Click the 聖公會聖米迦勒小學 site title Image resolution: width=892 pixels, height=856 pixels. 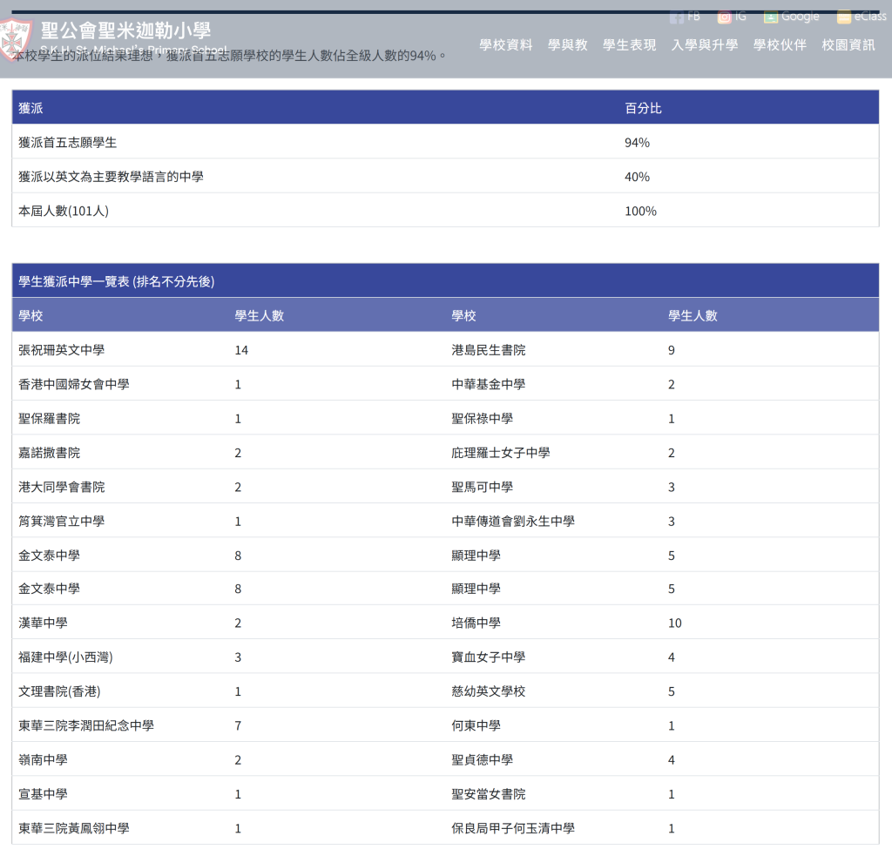point(125,31)
